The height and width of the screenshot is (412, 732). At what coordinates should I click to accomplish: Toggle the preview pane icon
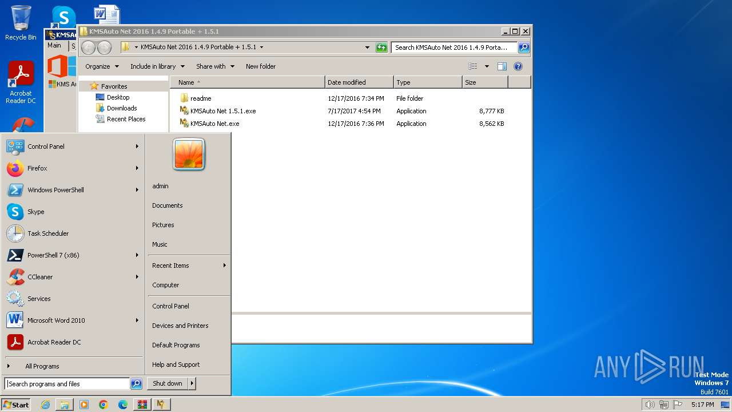coord(502,66)
